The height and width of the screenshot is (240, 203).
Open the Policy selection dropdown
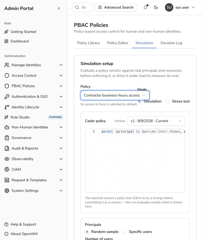click(115, 95)
